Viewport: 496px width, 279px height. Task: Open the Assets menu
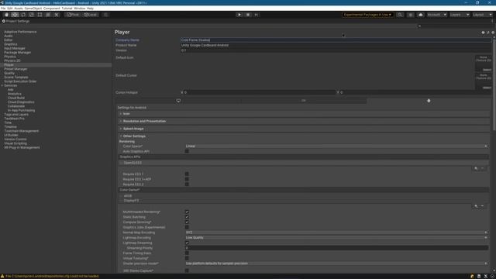pos(19,9)
